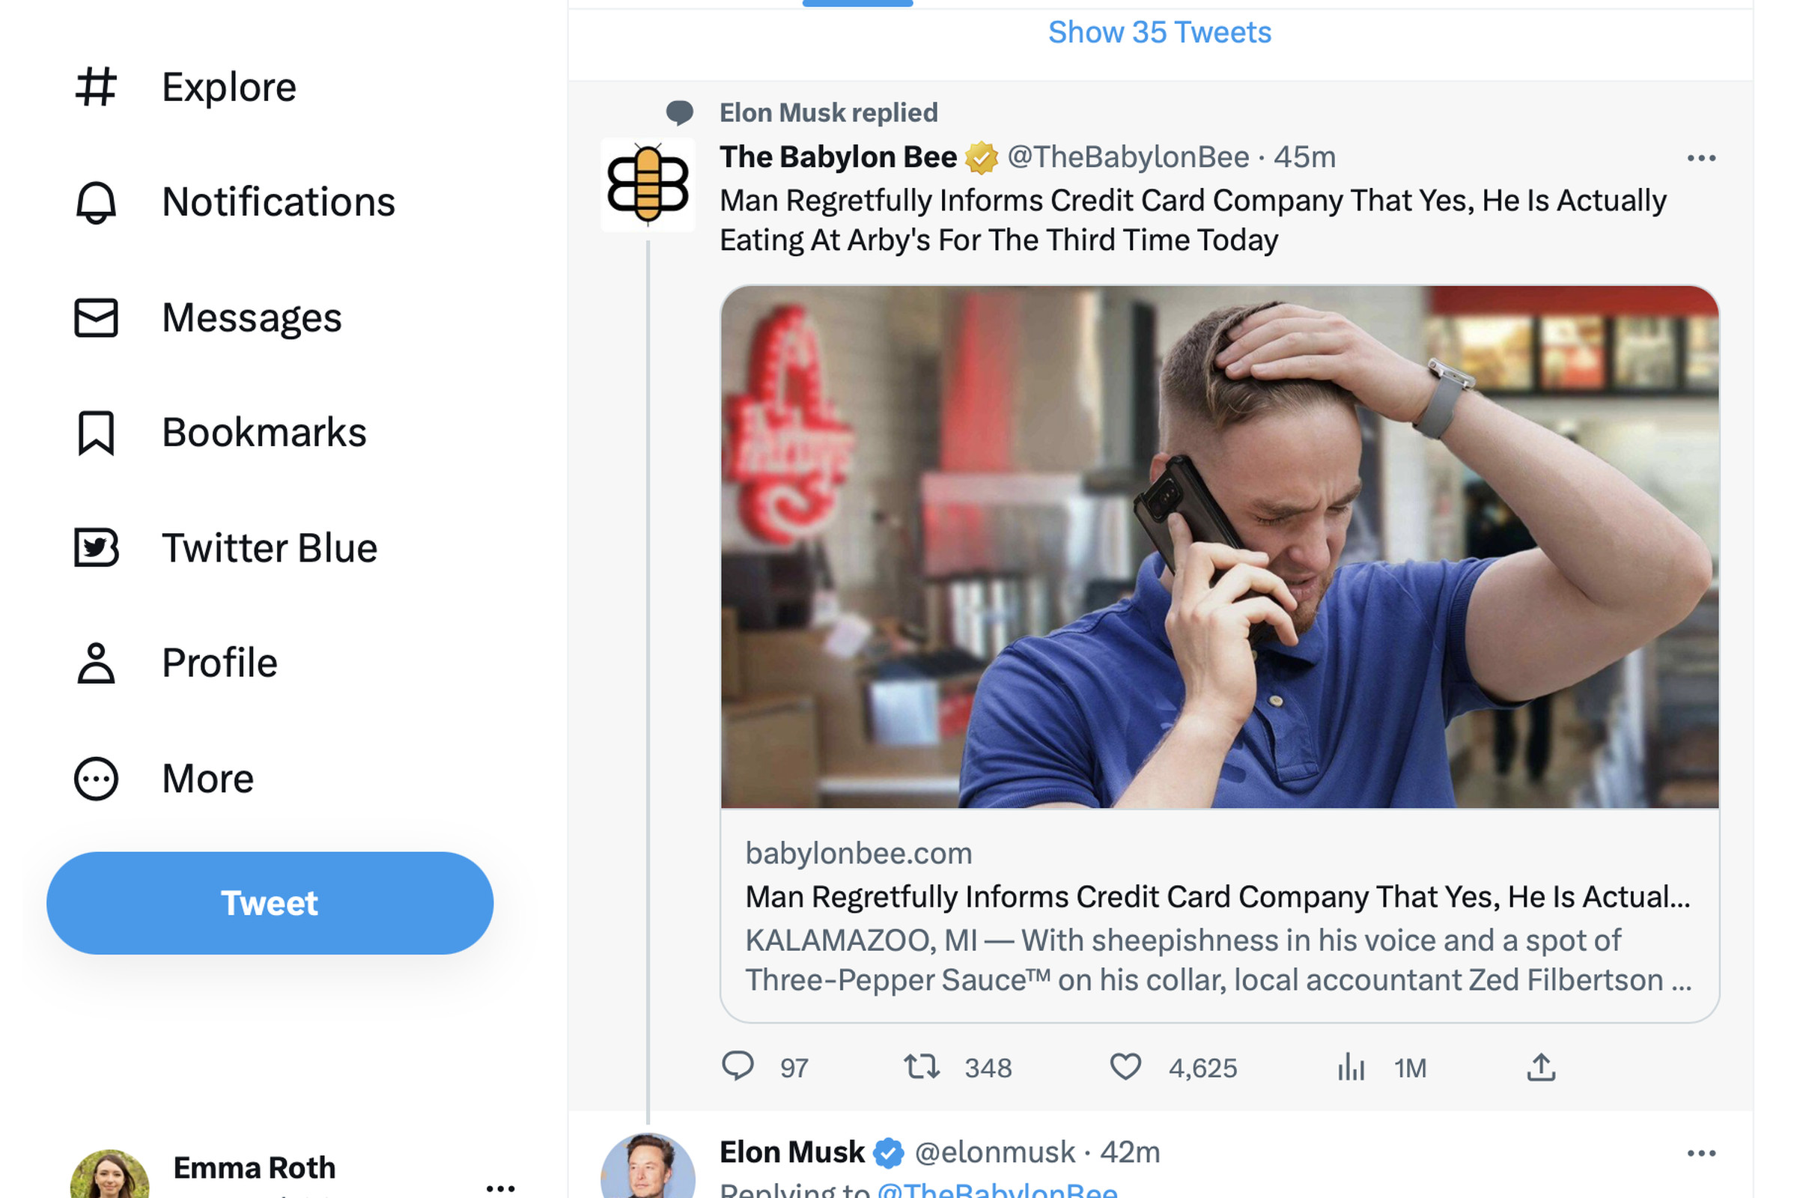Screen dimensions: 1797x1198
Task: Open the Explore hashtag icon
Action: coord(98,86)
